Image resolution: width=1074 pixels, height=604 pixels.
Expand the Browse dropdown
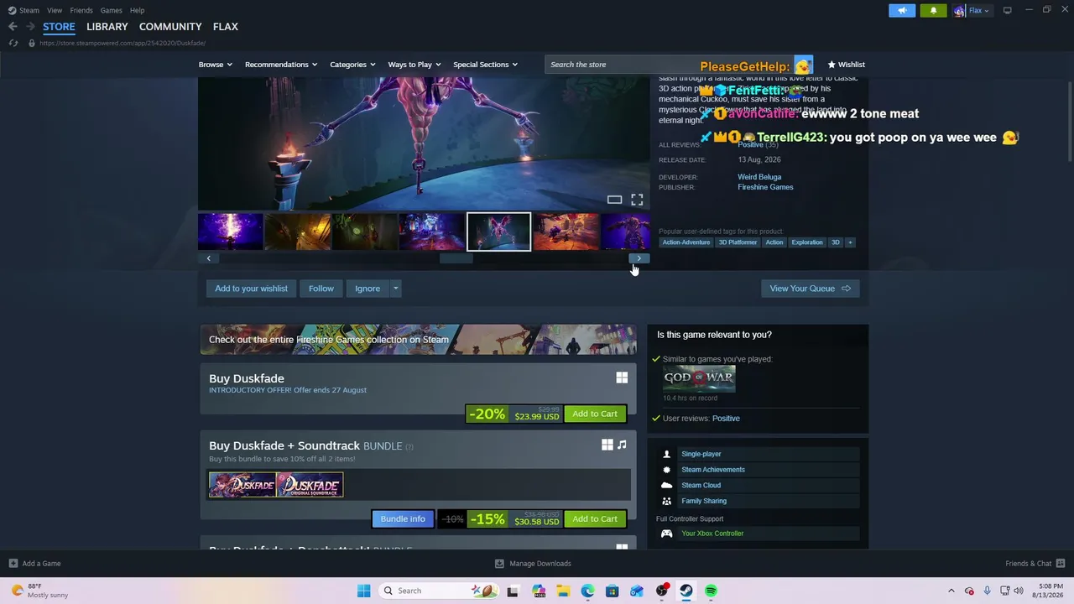216,65
